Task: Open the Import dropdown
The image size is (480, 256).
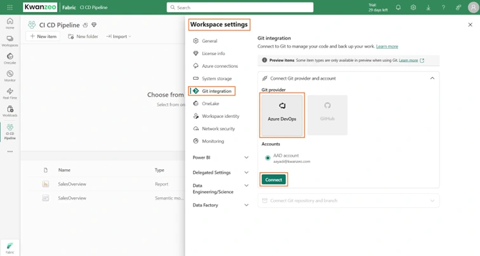Action: click(x=119, y=36)
